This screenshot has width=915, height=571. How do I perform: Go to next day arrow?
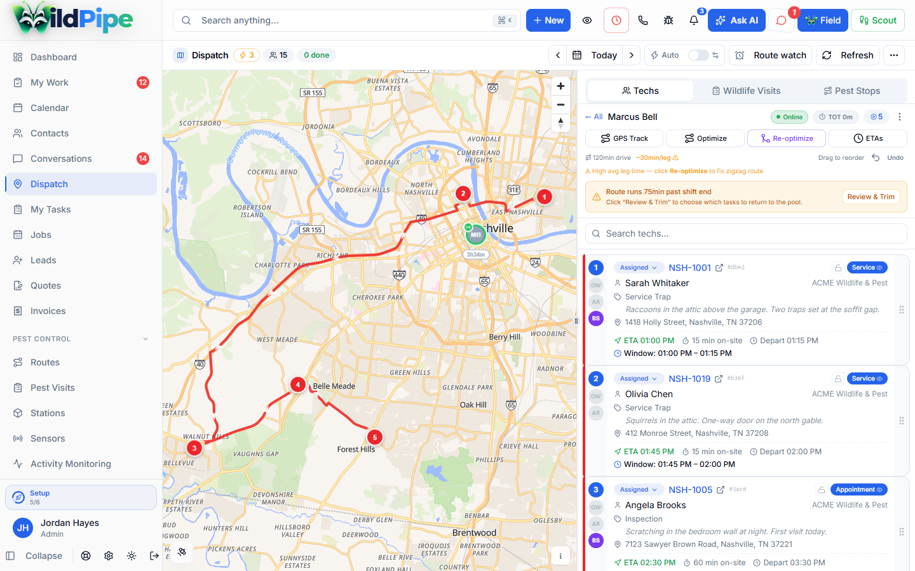click(x=632, y=55)
